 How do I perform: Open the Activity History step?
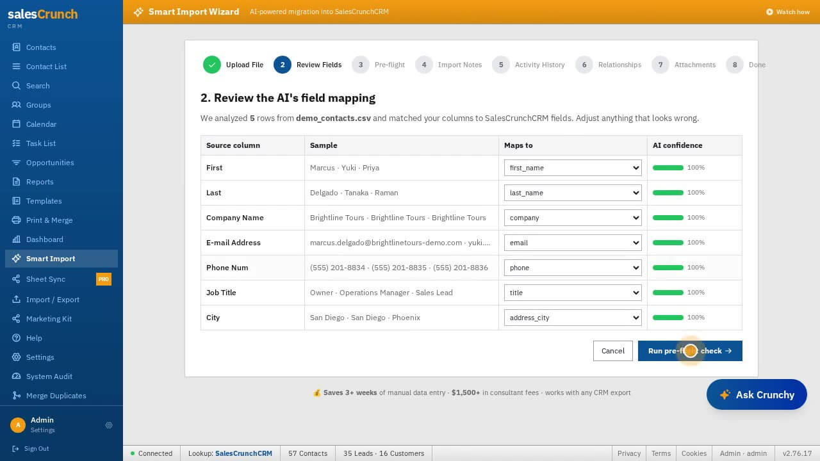point(529,65)
